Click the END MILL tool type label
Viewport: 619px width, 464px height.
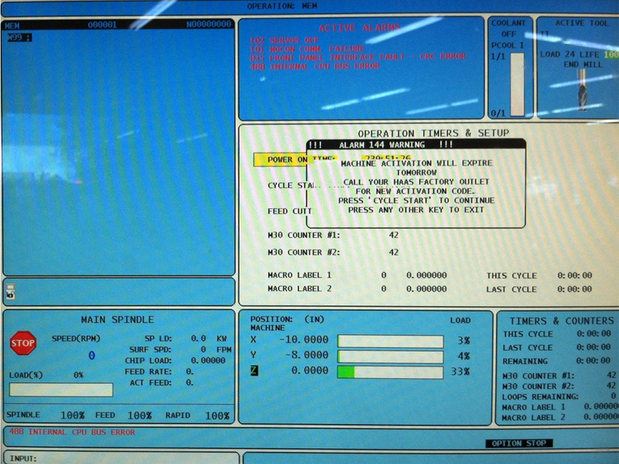pyautogui.click(x=583, y=64)
